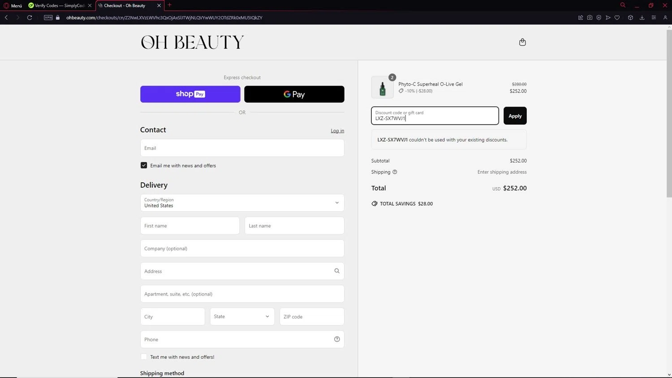Open the easy setup sliders icon

pyautogui.click(x=654, y=17)
